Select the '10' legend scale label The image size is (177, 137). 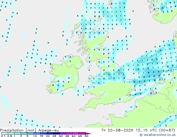pos(35,136)
